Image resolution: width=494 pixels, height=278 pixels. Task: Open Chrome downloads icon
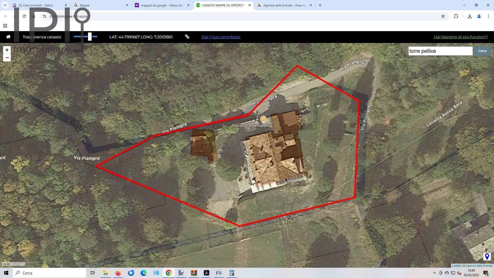[470, 16]
